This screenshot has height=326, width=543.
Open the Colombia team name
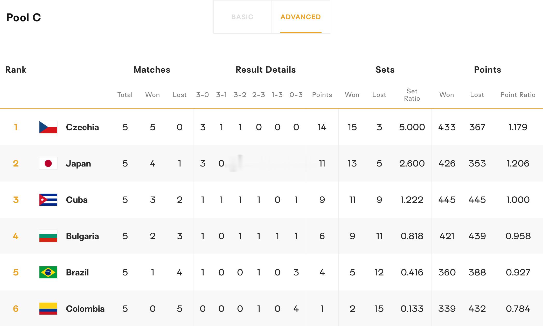85,309
